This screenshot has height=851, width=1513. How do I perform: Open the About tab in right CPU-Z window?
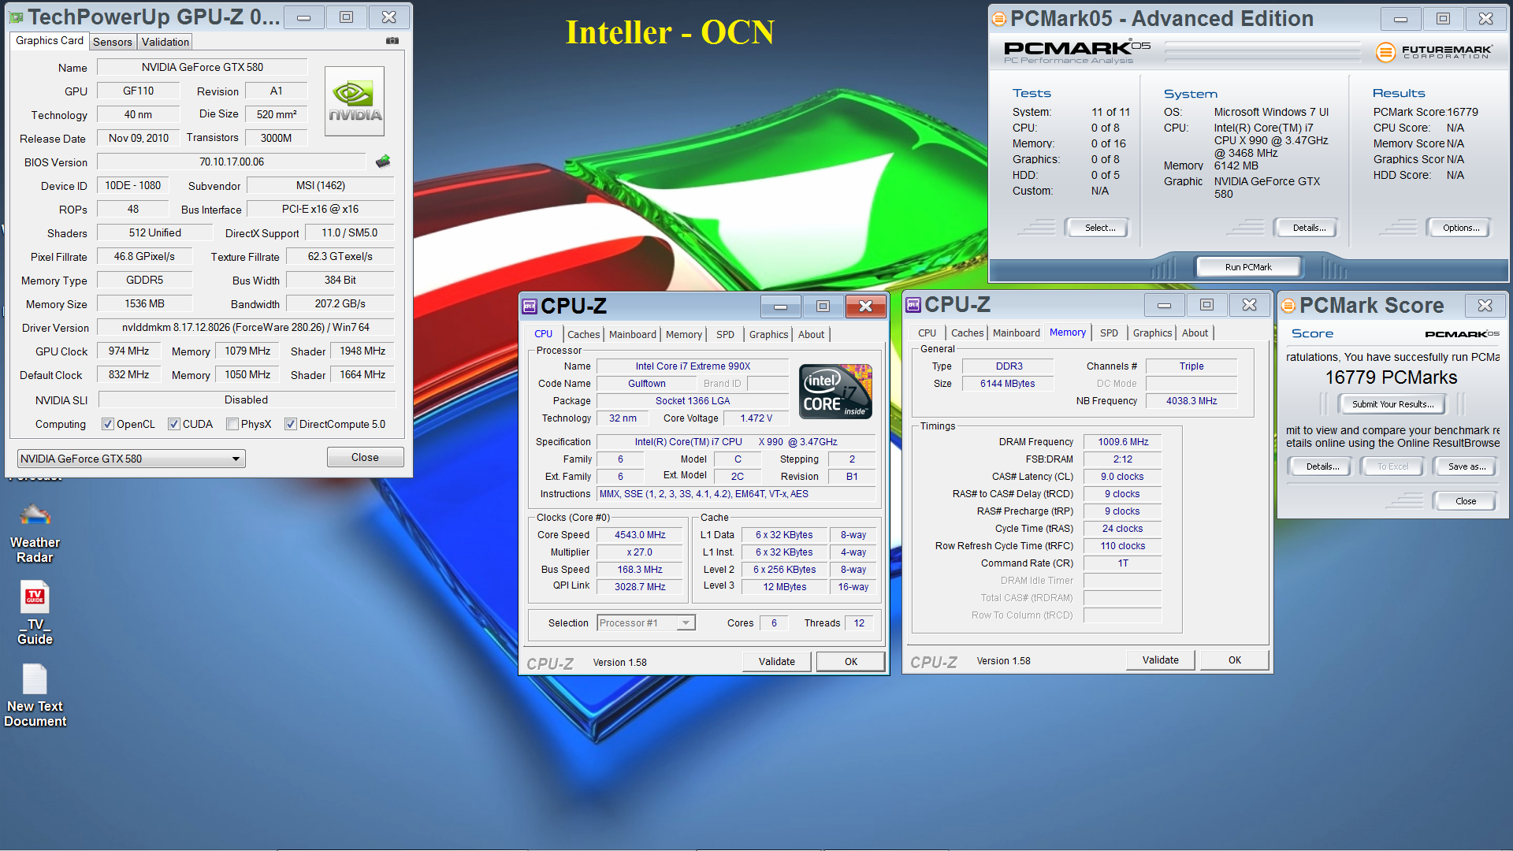[1195, 333]
